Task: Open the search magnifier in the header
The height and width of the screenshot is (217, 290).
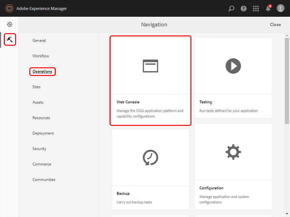Action: point(231,8)
